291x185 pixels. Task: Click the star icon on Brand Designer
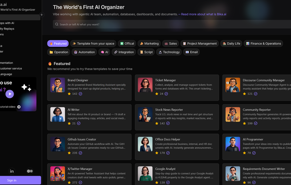click(69, 94)
